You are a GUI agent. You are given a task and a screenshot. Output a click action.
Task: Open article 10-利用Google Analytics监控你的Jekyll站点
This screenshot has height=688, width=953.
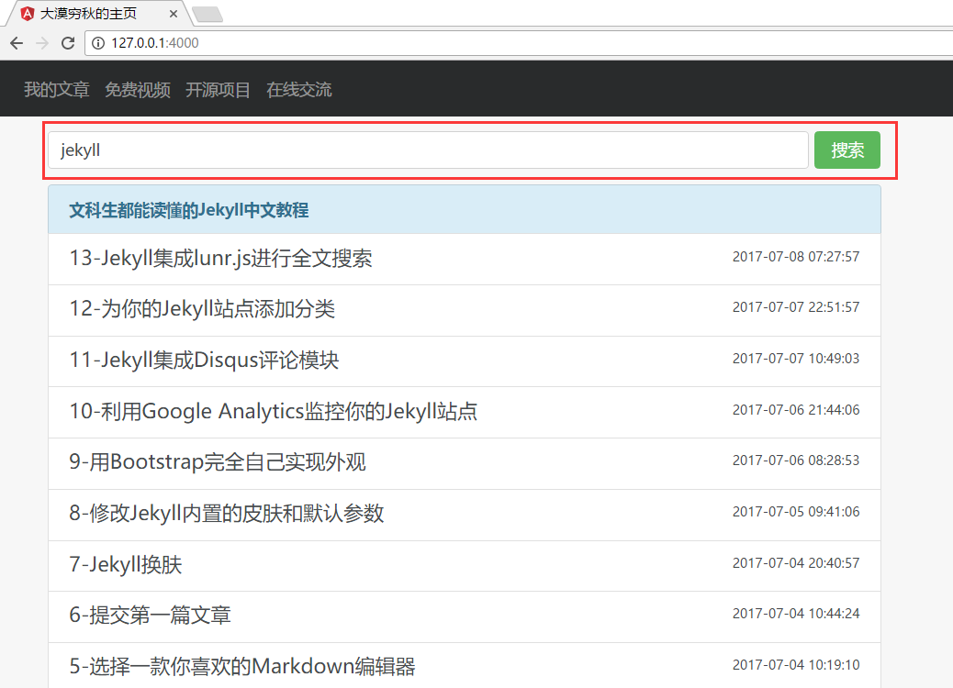273,411
